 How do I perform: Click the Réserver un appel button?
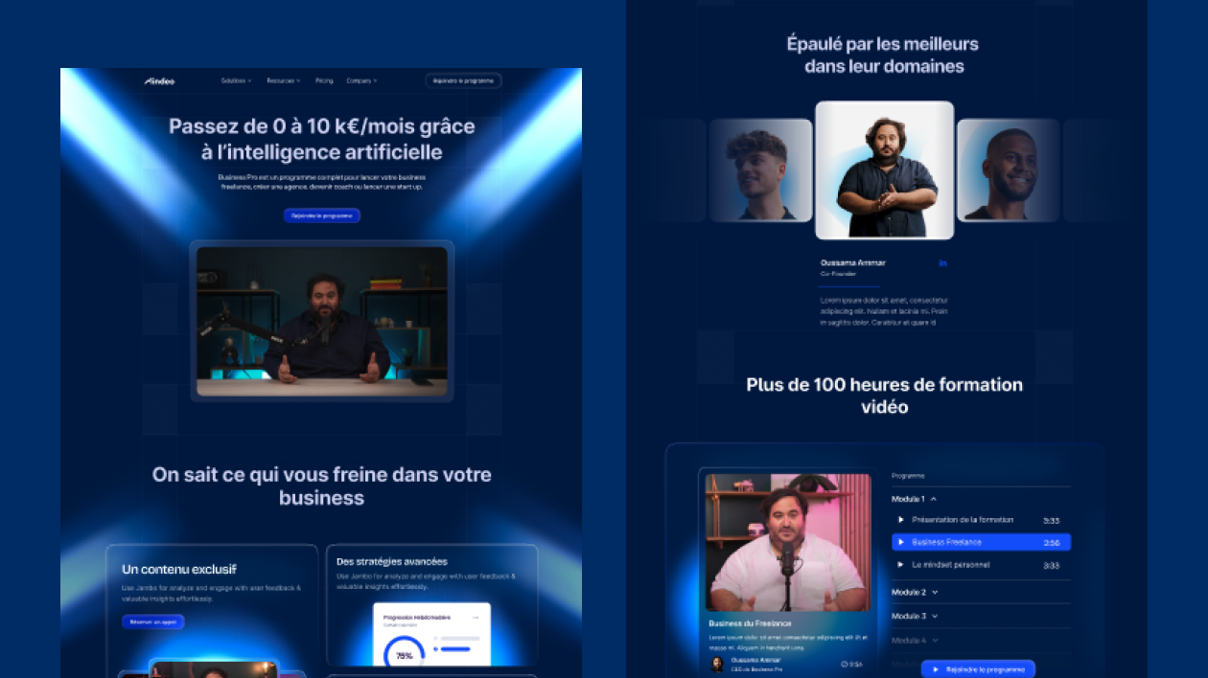coord(152,621)
